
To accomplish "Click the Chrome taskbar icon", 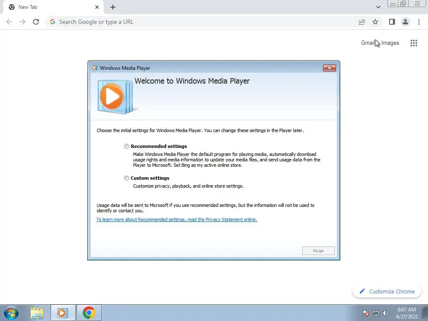I will 89,313.
